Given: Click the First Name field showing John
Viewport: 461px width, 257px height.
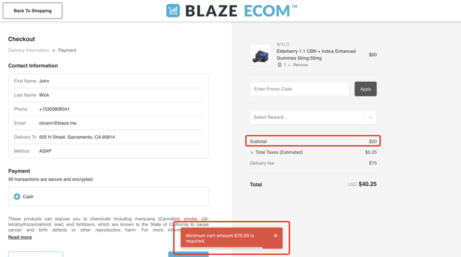Looking at the screenshot, I should [109, 81].
